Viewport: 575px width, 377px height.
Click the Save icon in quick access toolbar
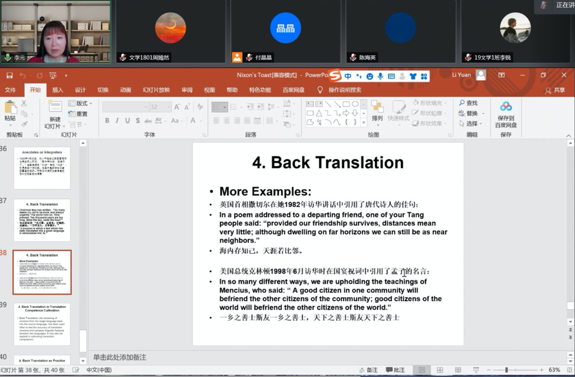click(x=9, y=75)
